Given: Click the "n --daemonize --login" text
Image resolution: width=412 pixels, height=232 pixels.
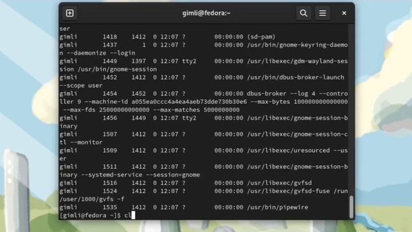Looking at the screenshot, I should click(x=97, y=53).
